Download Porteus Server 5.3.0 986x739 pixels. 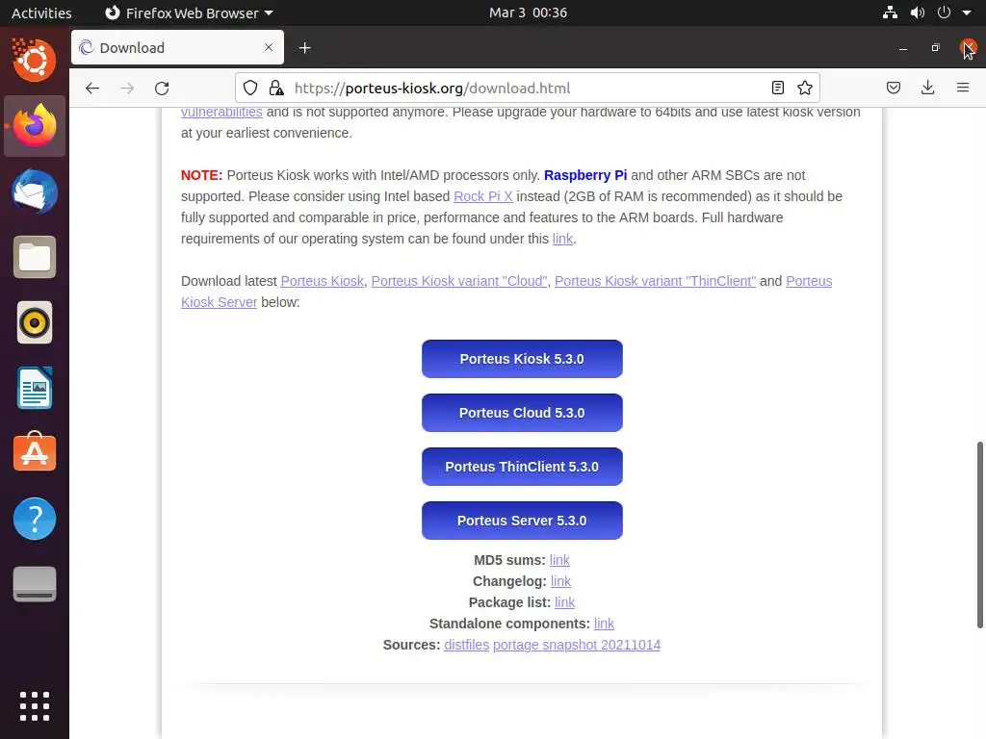pyautogui.click(x=522, y=521)
